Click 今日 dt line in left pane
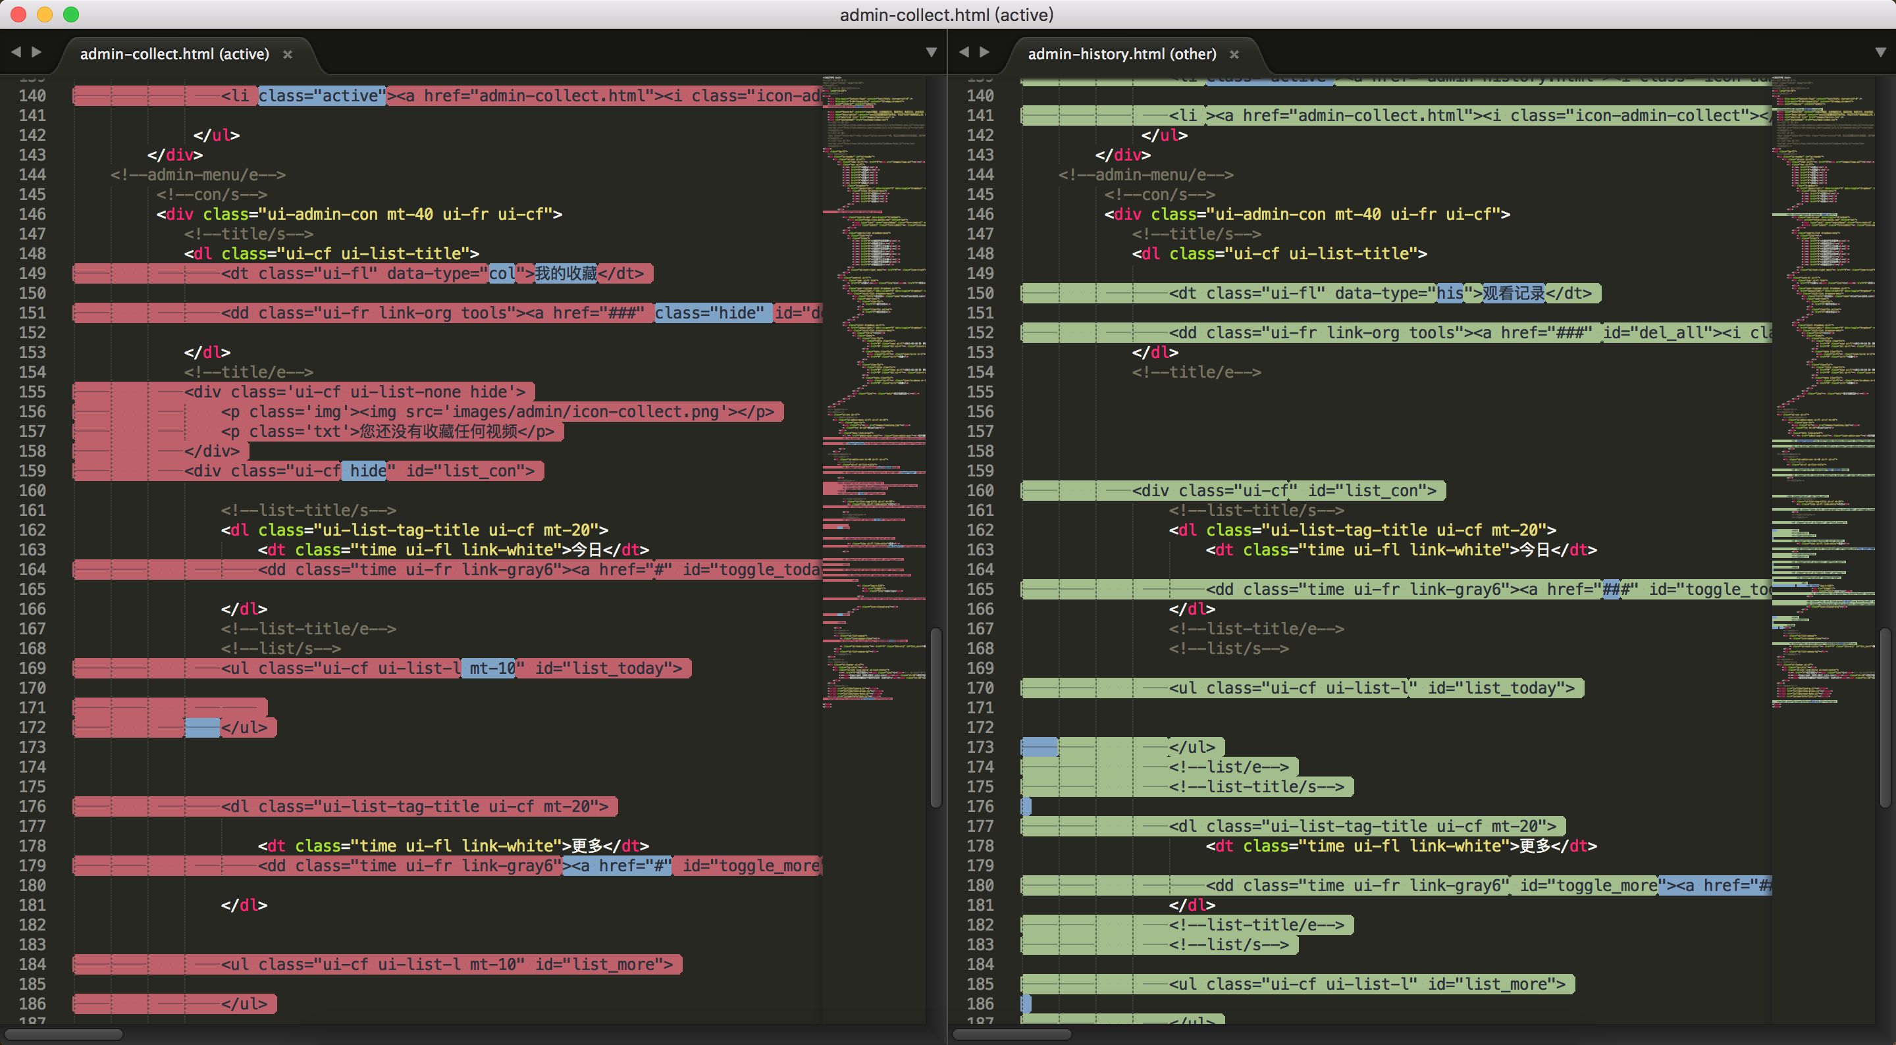 click(x=454, y=550)
